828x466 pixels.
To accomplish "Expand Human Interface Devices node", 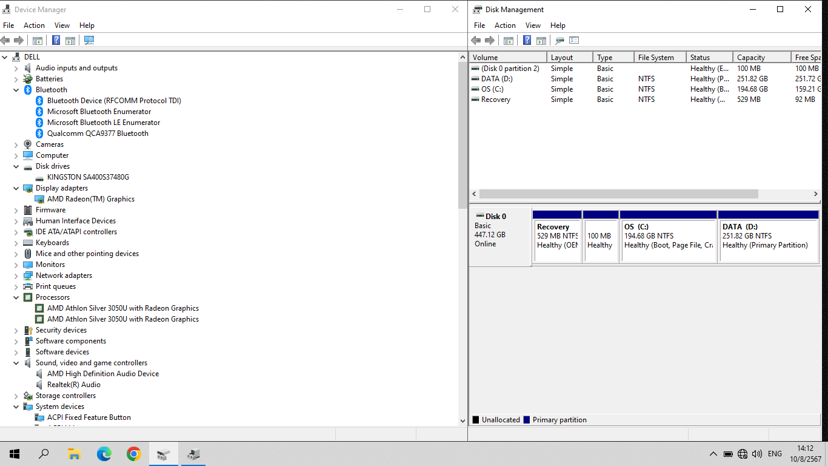I will (x=16, y=221).
